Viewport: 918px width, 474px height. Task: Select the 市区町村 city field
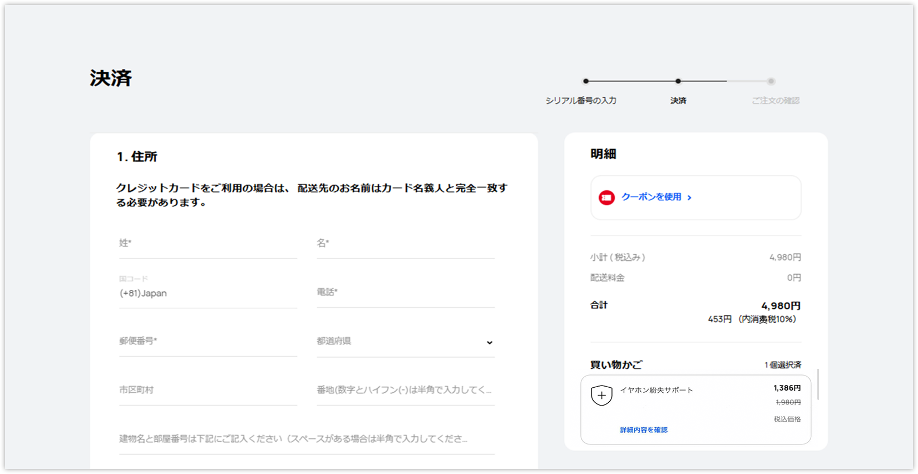208,391
